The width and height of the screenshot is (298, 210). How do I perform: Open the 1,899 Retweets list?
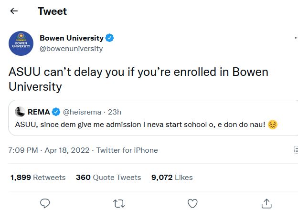click(x=38, y=177)
